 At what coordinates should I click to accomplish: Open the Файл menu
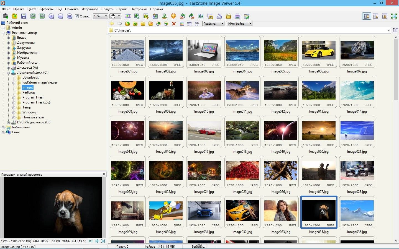[x=6, y=9]
